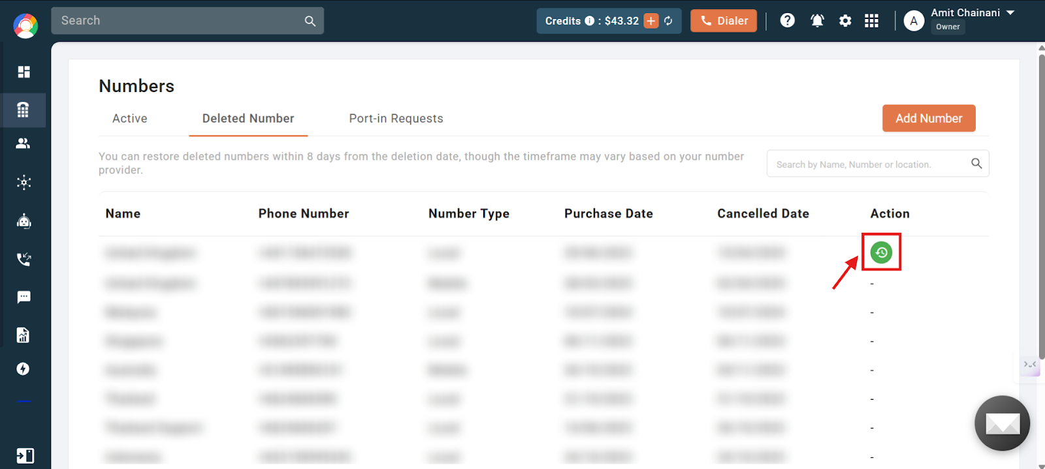1045x469 pixels.
Task: Expand the Amit Chainani account dropdown
Action: pyautogui.click(x=1010, y=12)
